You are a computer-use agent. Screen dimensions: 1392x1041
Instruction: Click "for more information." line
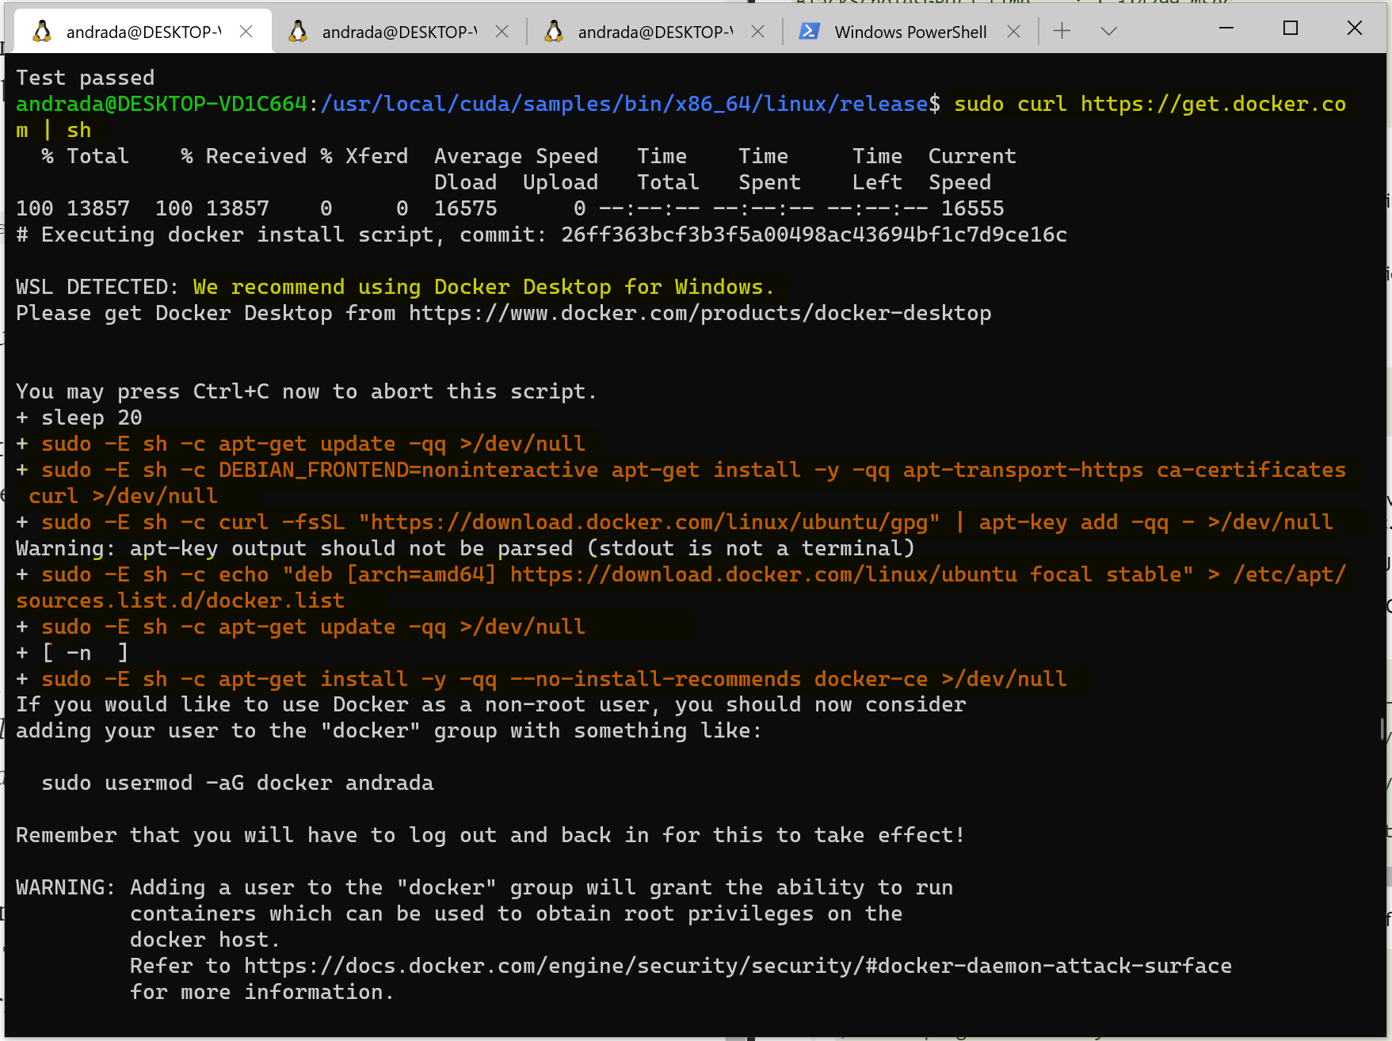tap(261, 993)
